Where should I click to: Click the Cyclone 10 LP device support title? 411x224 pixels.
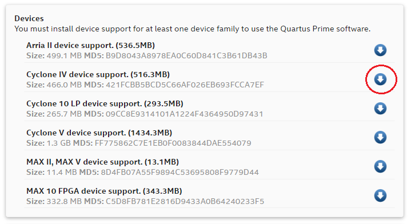105,103
